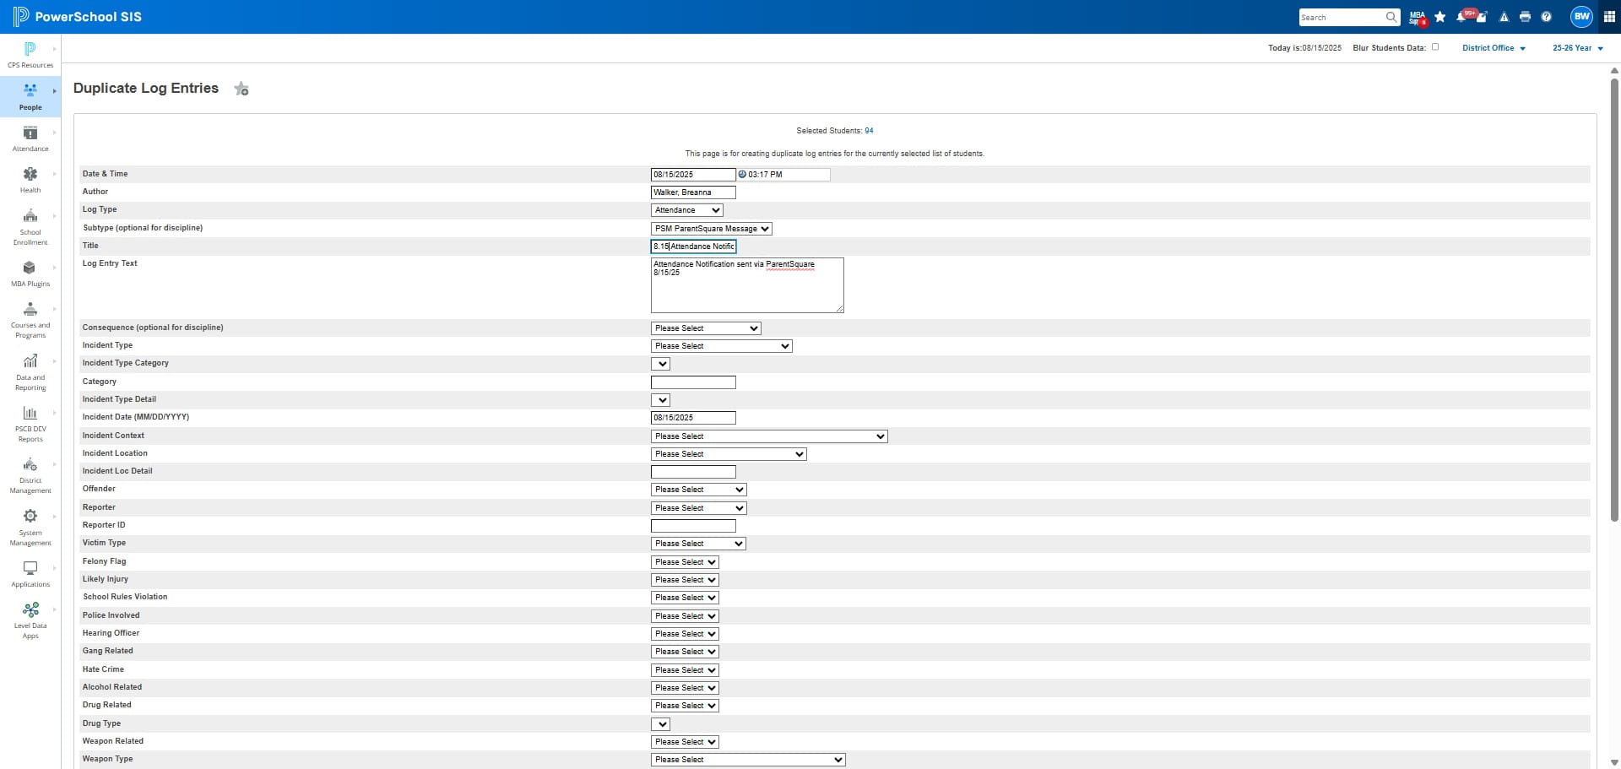The height and width of the screenshot is (769, 1621).
Task: Click the Reporter ID field
Action: (x=693, y=526)
